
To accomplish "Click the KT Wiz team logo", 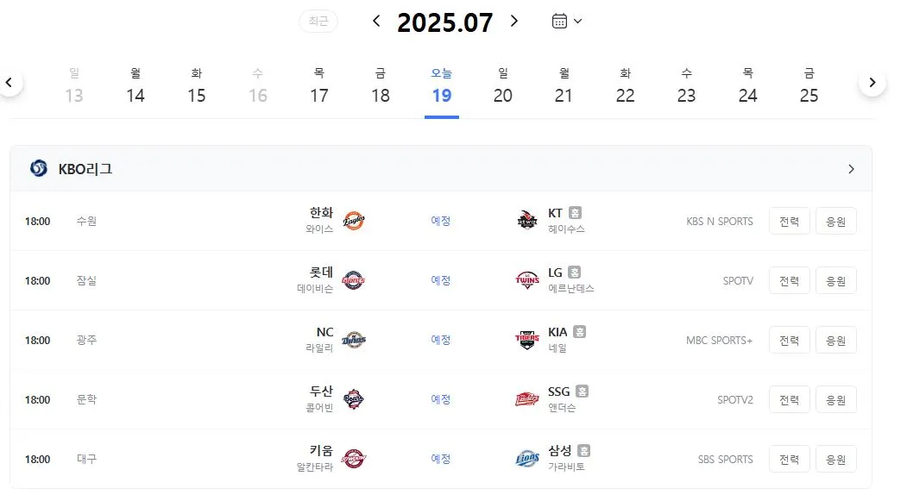I will pyautogui.click(x=527, y=220).
